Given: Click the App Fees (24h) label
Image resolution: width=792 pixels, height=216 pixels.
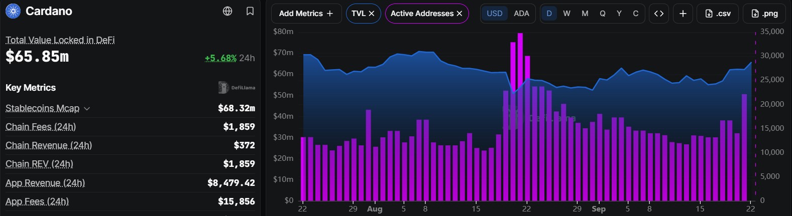Looking at the screenshot, I should click(x=37, y=201).
